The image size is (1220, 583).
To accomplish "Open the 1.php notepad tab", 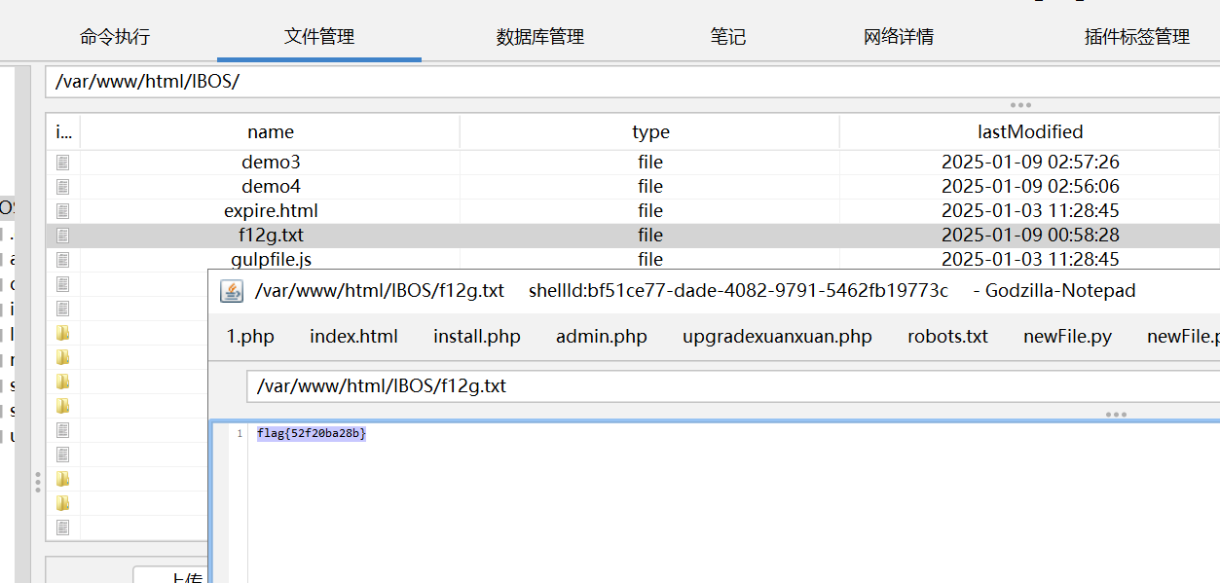I will pos(250,336).
